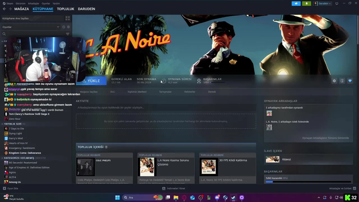Toggle ready-to-play filter icon

pyautogui.click(x=68, y=27)
